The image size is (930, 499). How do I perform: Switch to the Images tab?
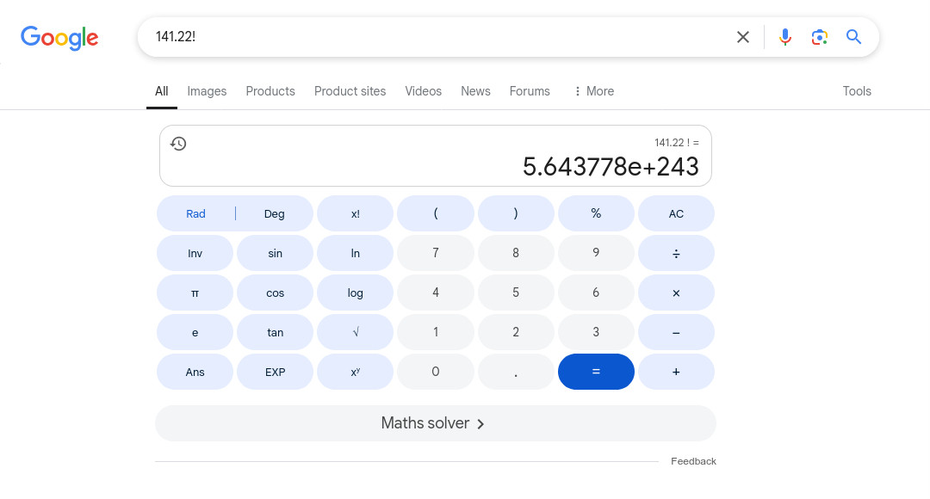(207, 91)
